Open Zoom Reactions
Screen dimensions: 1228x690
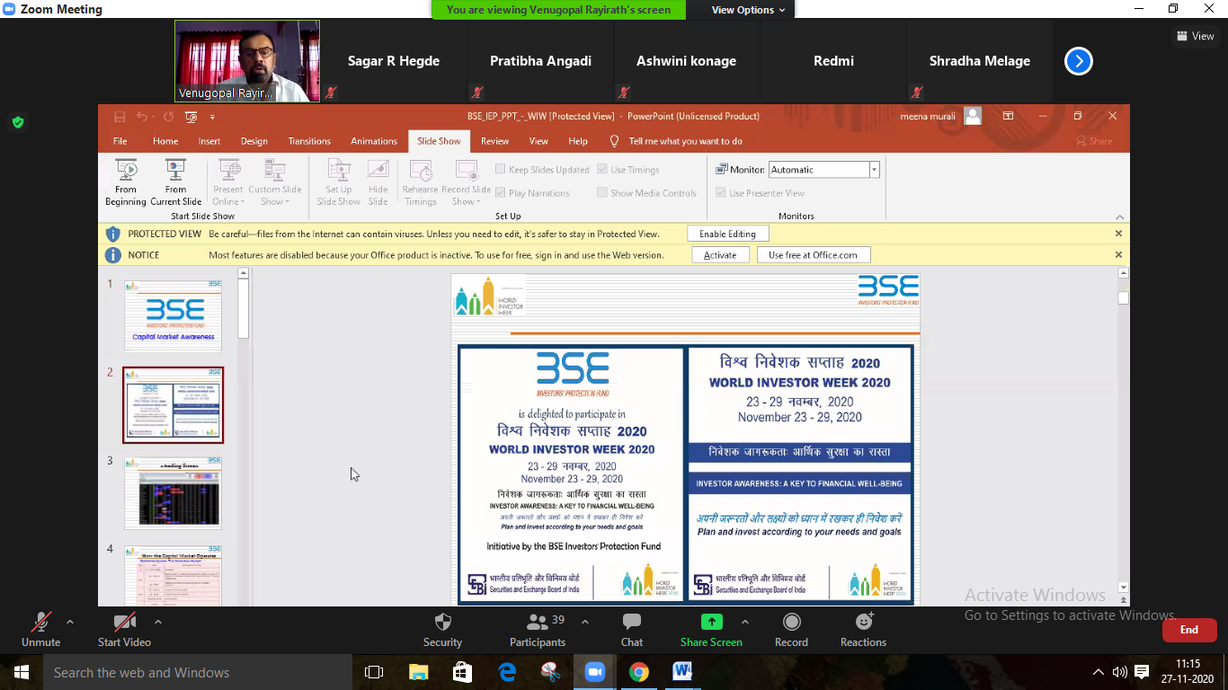coord(863,629)
